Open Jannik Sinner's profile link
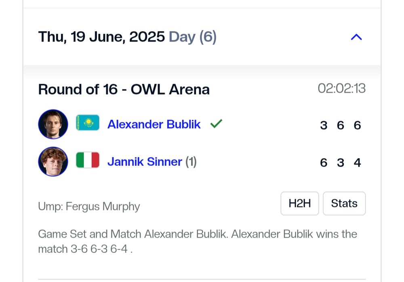Screen dimensions: 404x282 point(145,162)
